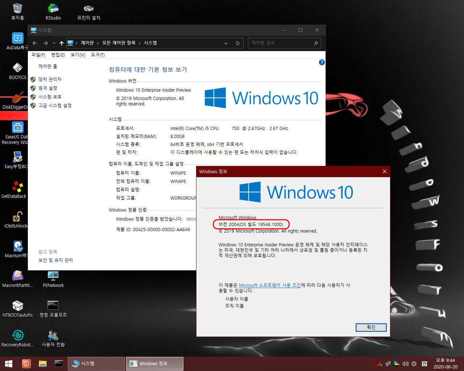The width and height of the screenshot is (464, 371).
Task: Open recent locations dropdown arrow
Action: 54,43
